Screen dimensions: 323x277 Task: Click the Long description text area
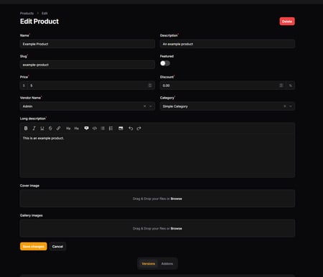[157, 155]
